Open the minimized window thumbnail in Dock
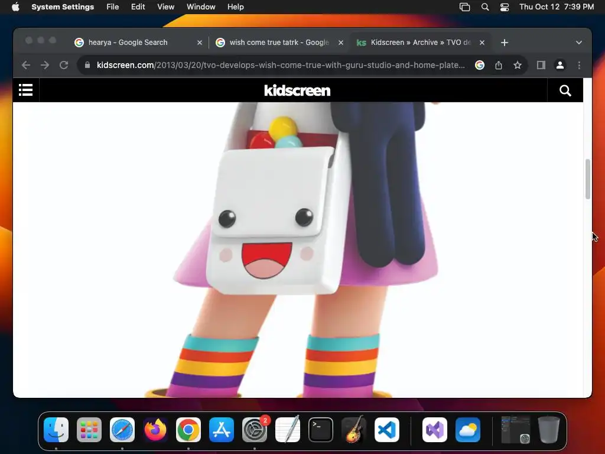The height and width of the screenshot is (454, 605). (x=515, y=430)
